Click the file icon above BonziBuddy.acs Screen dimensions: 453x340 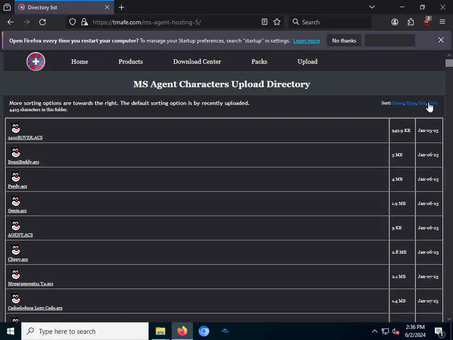click(15, 152)
